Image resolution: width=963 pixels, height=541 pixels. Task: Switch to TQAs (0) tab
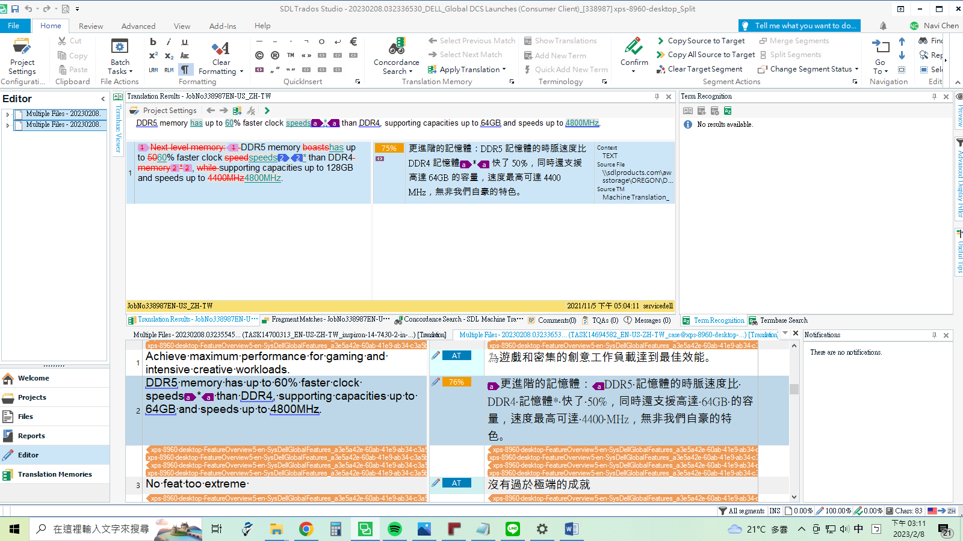(x=600, y=320)
